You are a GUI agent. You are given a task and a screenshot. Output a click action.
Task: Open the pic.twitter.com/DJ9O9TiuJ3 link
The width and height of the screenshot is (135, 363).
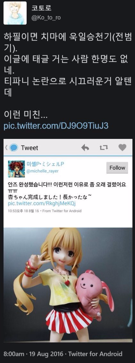point(56,126)
